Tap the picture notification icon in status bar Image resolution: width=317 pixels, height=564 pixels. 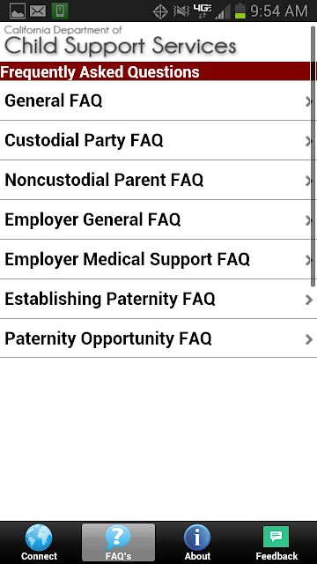click(x=18, y=11)
